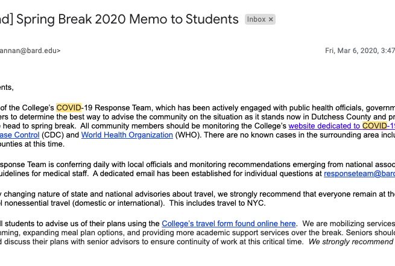Click the sender address ending in bard.edu
This screenshot has width=395, height=266.
click(29, 51)
